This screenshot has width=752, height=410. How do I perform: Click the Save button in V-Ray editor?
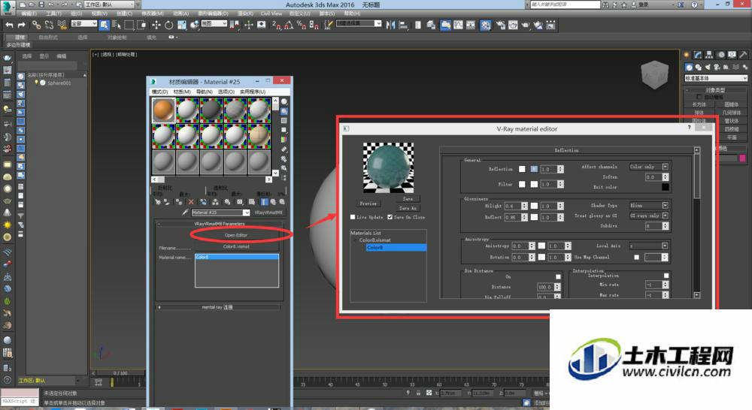408,199
